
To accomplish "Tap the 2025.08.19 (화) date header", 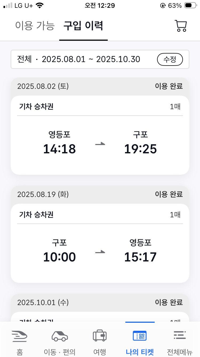I will pos(43,194).
